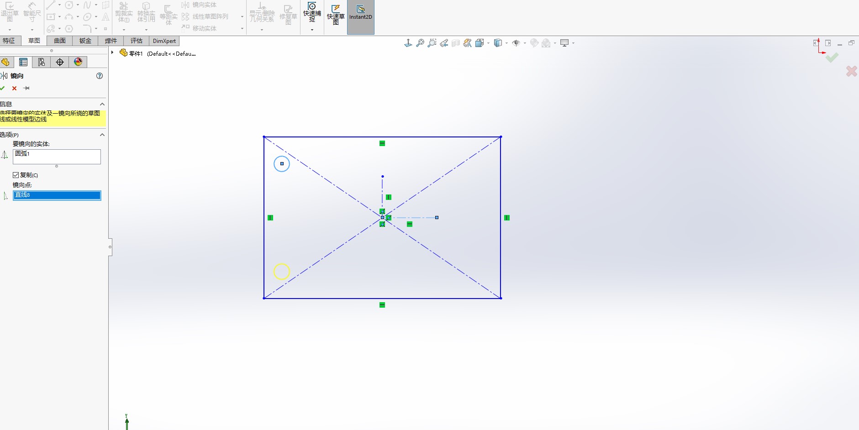Cancel Mirror with the red X

[x=15, y=88]
